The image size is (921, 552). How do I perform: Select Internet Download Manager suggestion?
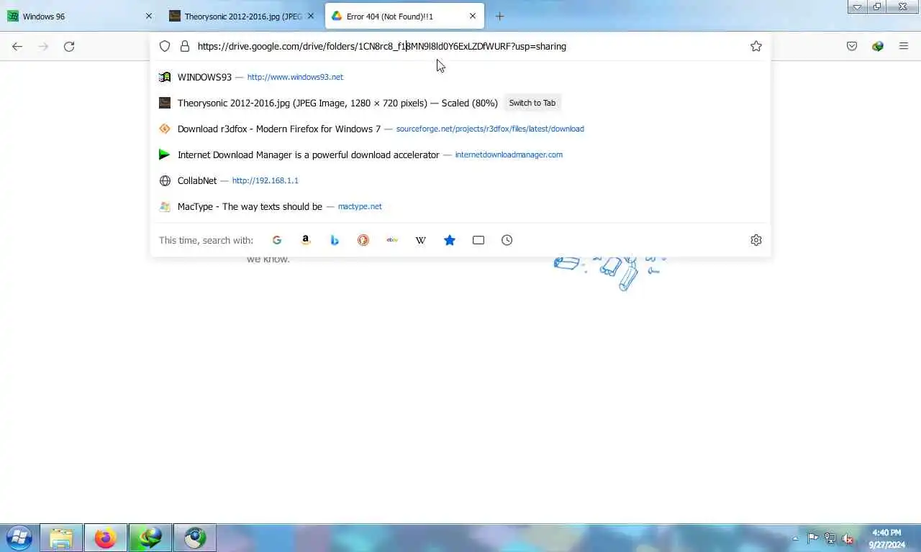[x=460, y=155]
